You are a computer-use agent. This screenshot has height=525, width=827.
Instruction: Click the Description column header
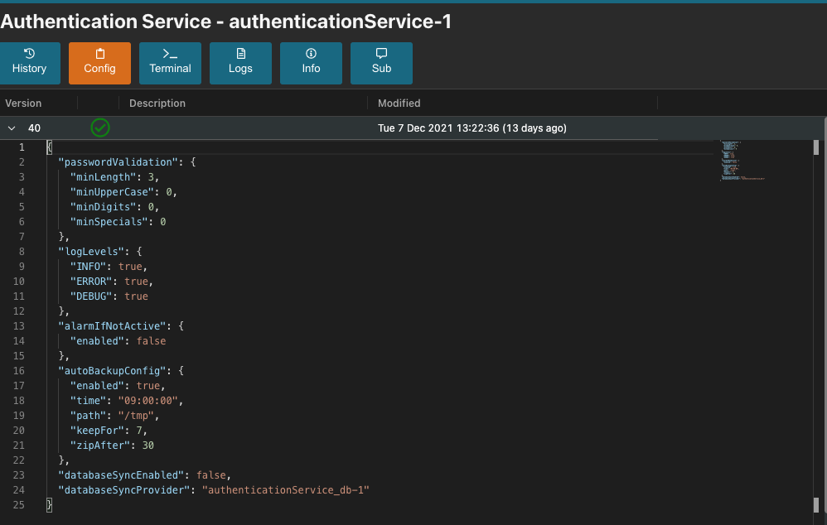click(157, 104)
